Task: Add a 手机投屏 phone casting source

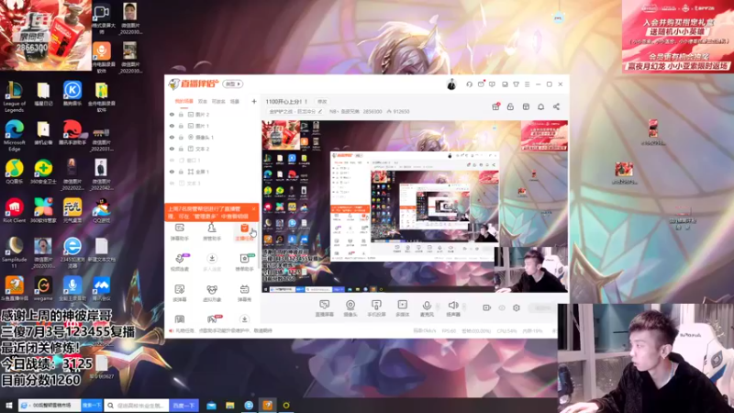Action: (x=376, y=308)
